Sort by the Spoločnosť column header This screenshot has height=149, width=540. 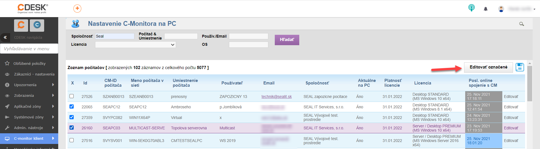[317, 83]
